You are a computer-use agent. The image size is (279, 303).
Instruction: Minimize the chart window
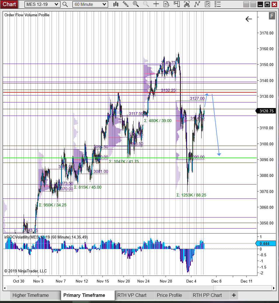pos(260,4)
